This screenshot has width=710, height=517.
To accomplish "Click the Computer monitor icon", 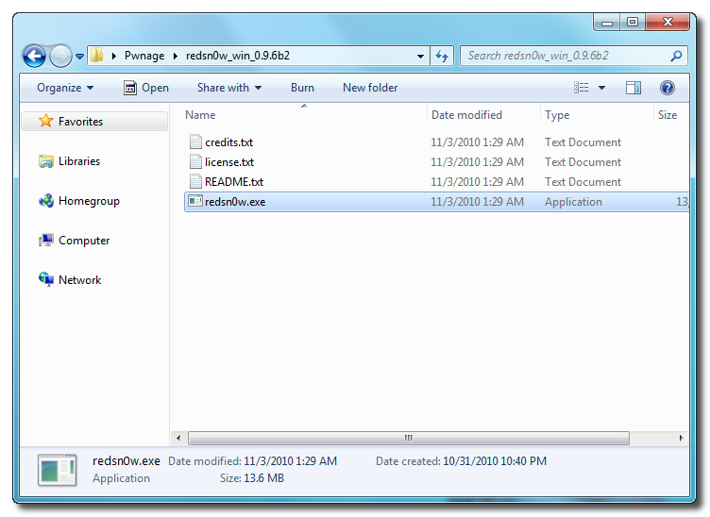I will point(45,241).
